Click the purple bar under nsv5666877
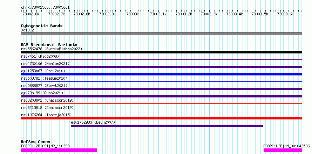This screenshot has height=154, width=312. pyautogui.click(x=161, y=89)
